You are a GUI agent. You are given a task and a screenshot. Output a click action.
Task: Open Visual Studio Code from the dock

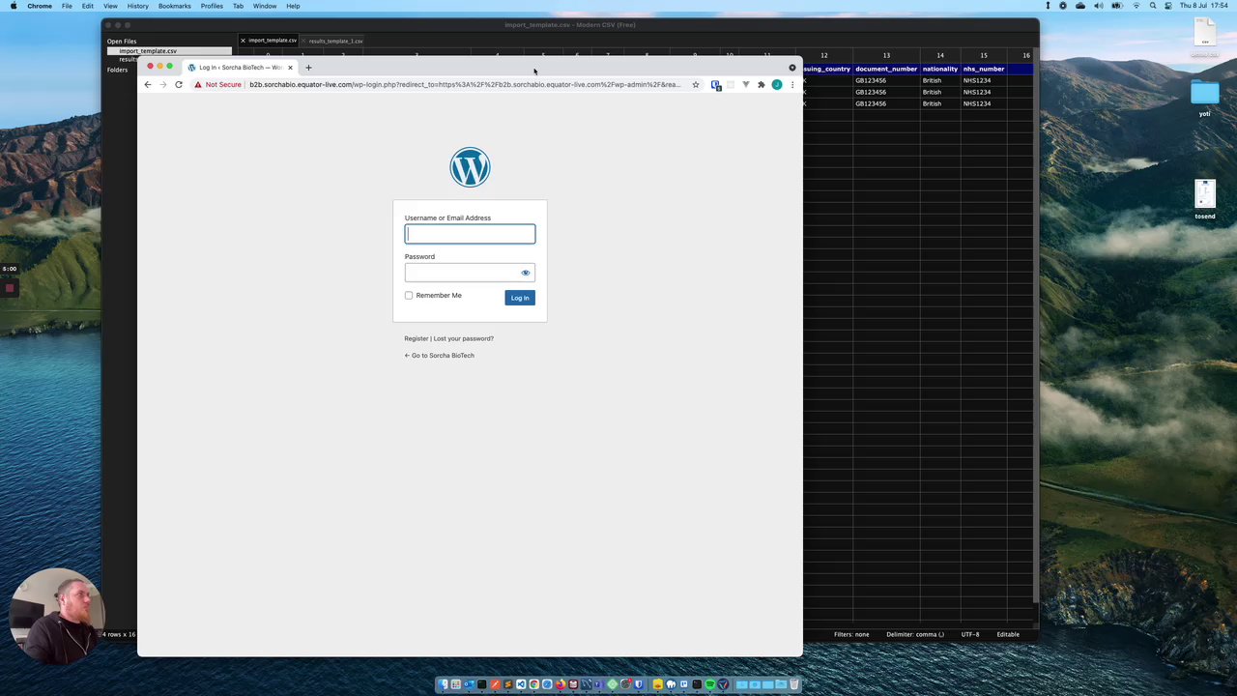(x=521, y=684)
